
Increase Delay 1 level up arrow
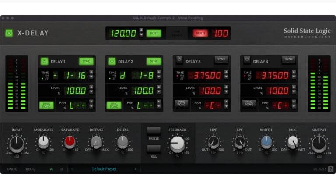(x=91, y=87)
